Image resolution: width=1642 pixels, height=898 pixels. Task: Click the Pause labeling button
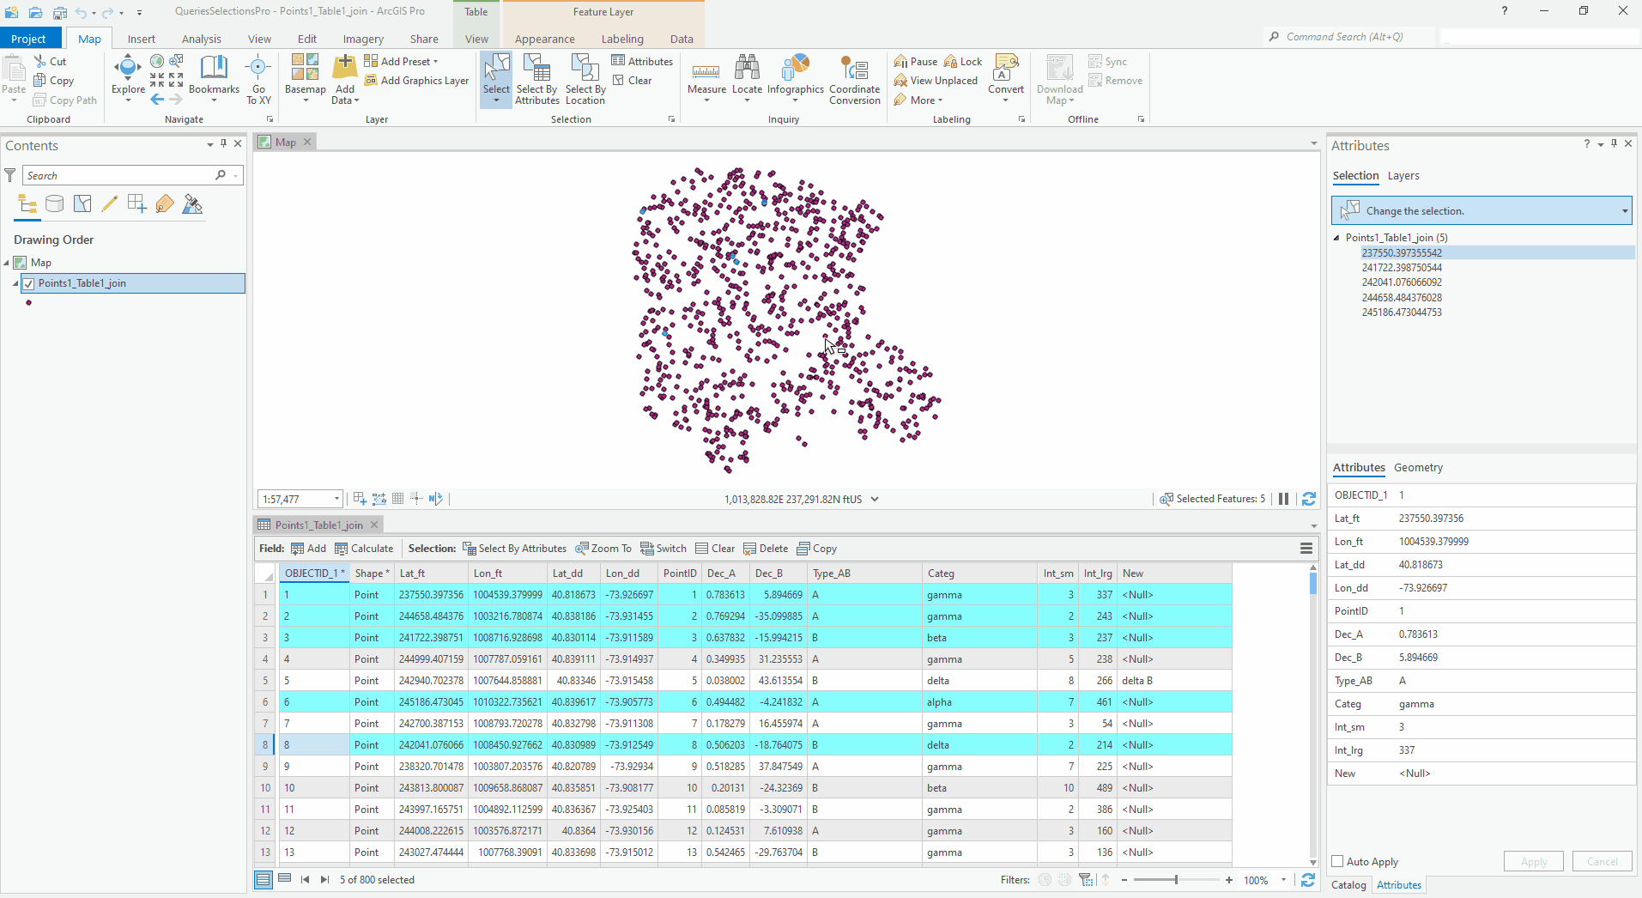click(x=915, y=62)
